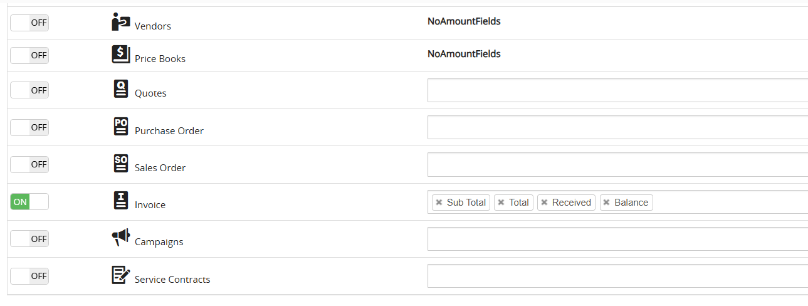The height and width of the screenshot is (306, 808).
Task: Remove the Sub Total tag
Action: [x=439, y=203]
